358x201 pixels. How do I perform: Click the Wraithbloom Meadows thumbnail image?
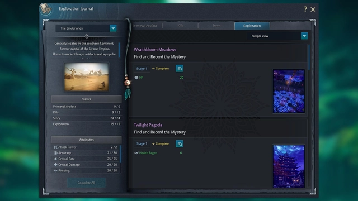point(289,91)
